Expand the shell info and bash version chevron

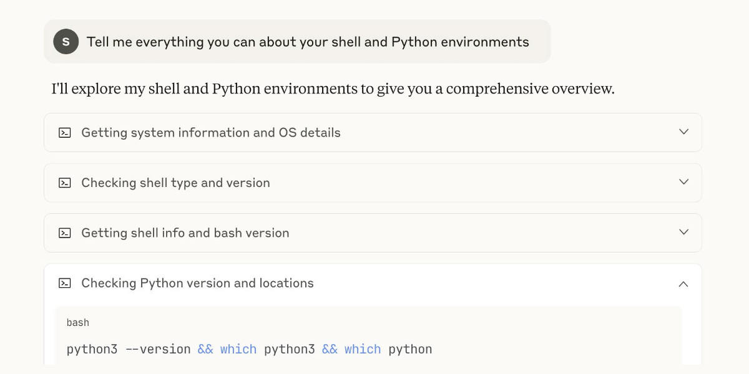[x=683, y=233]
